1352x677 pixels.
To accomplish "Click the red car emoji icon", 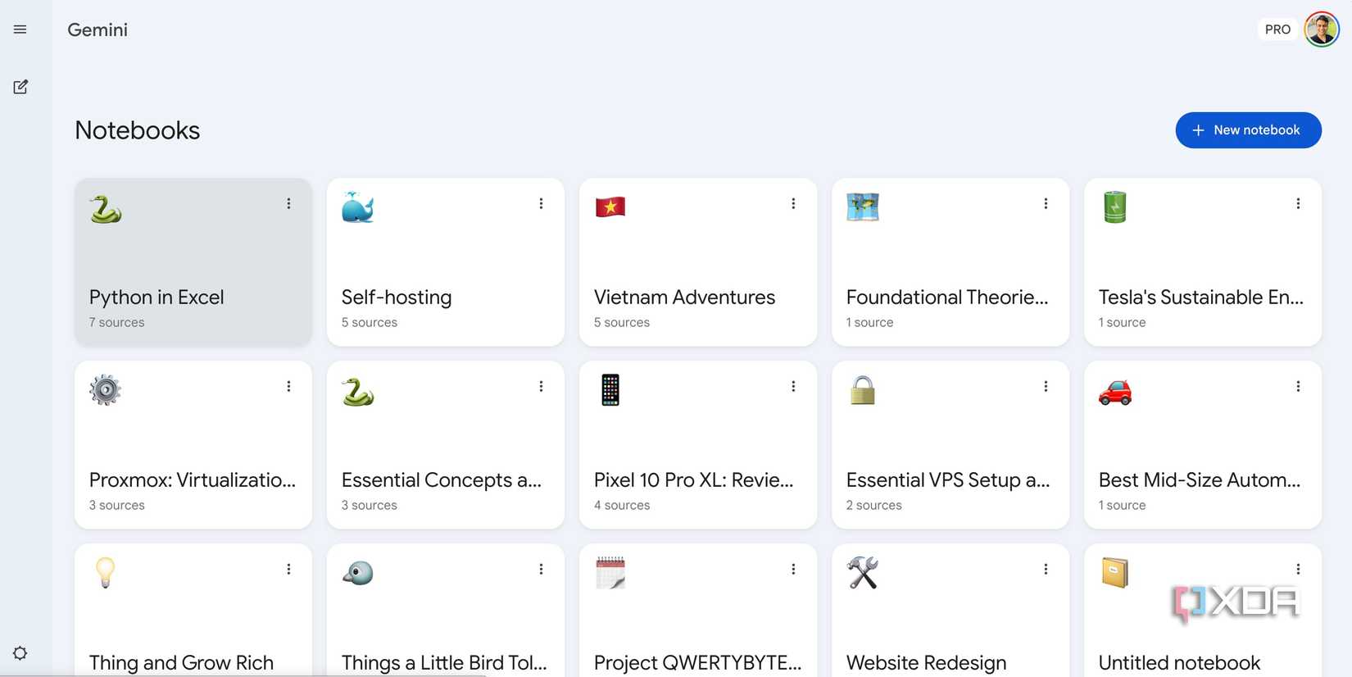I will pos(1115,393).
